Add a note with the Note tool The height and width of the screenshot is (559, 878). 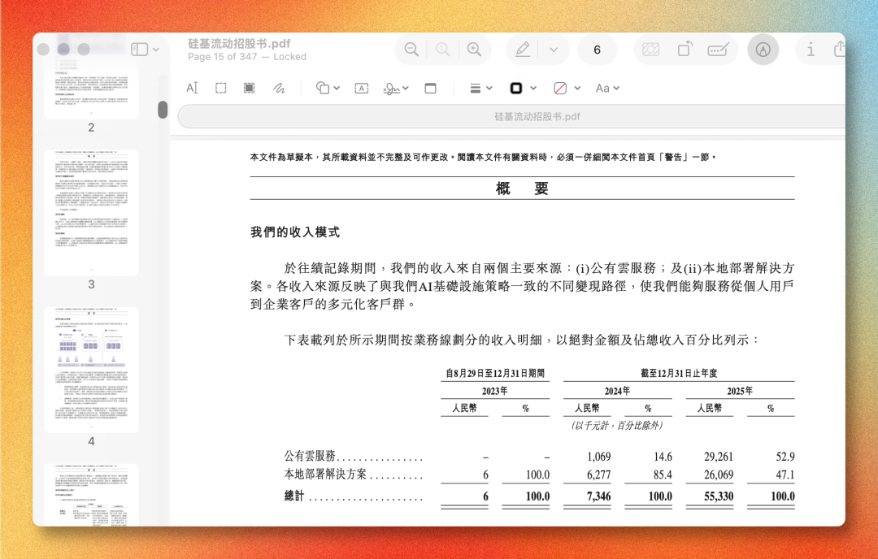(x=431, y=88)
